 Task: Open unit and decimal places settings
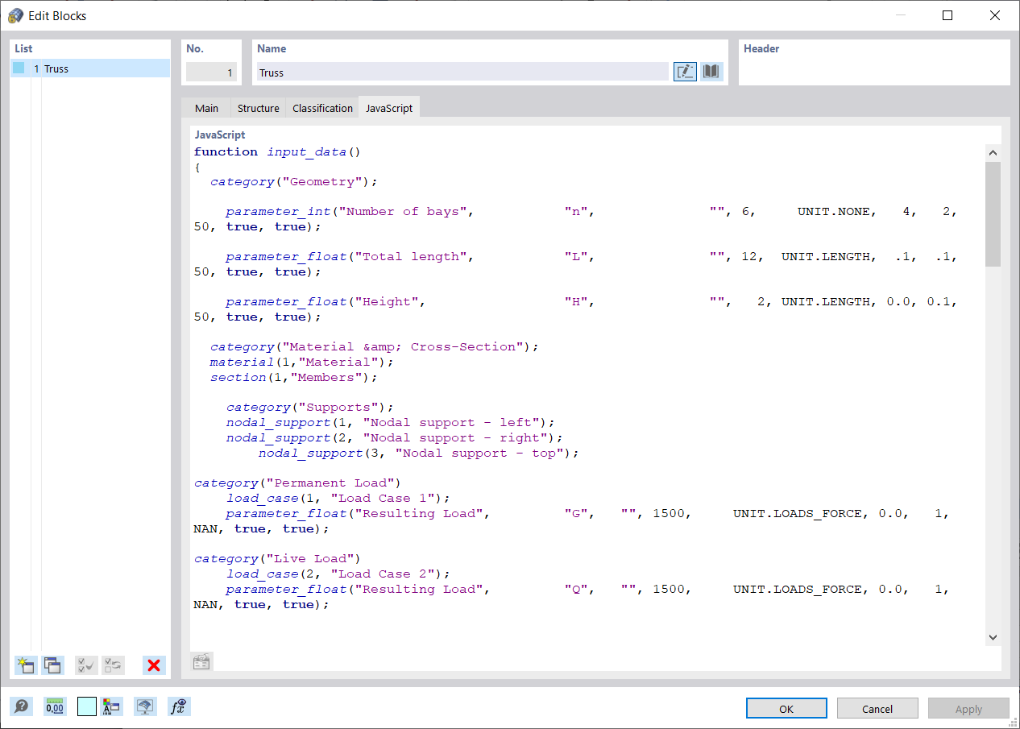[x=54, y=706]
